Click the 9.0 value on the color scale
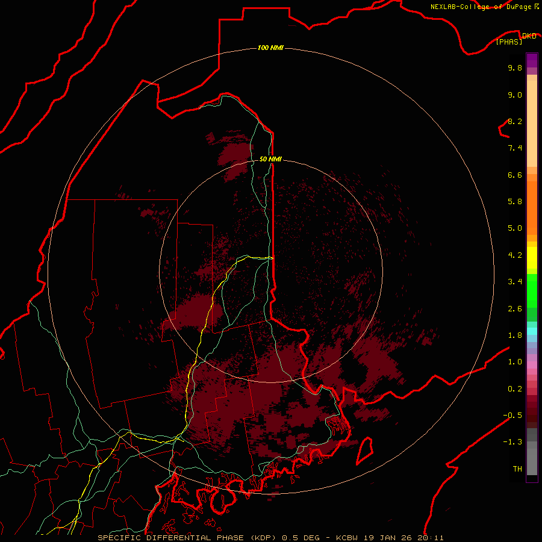542x542 pixels. click(515, 95)
